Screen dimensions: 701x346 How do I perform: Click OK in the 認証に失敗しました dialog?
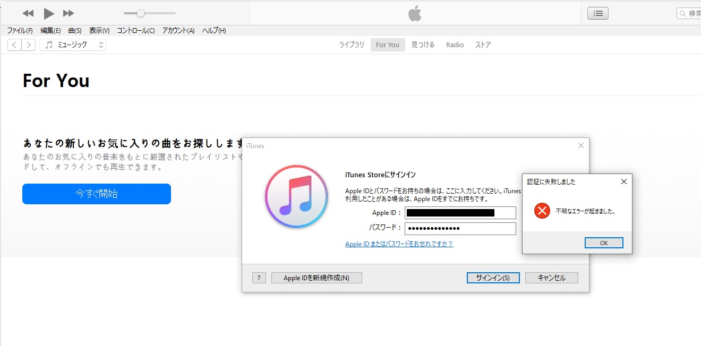tap(604, 243)
